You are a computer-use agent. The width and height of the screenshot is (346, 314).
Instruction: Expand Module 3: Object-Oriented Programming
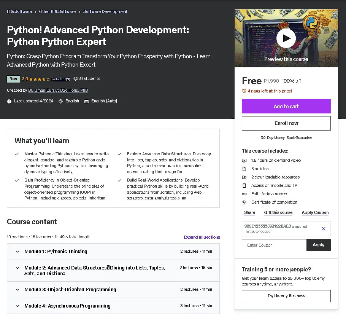pos(113,290)
